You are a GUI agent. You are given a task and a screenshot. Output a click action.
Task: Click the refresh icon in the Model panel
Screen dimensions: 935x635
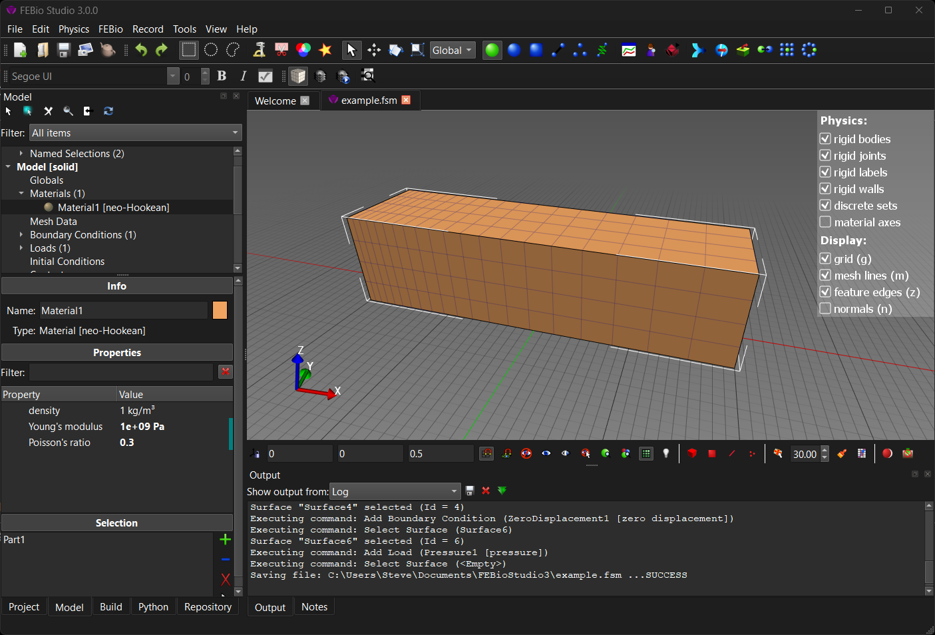[108, 111]
